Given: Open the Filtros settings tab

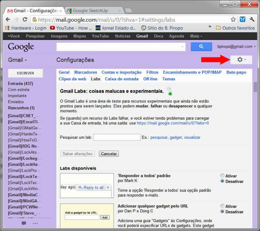Looking at the screenshot, I should 152,72.
